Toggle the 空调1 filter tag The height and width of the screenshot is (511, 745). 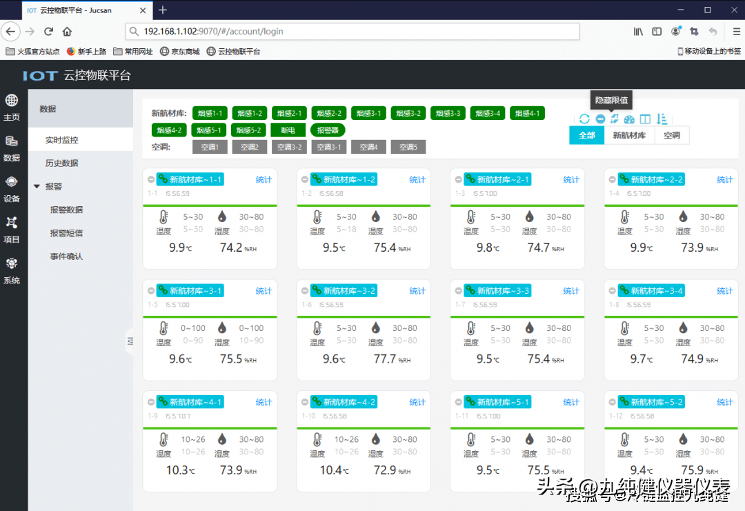click(210, 147)
